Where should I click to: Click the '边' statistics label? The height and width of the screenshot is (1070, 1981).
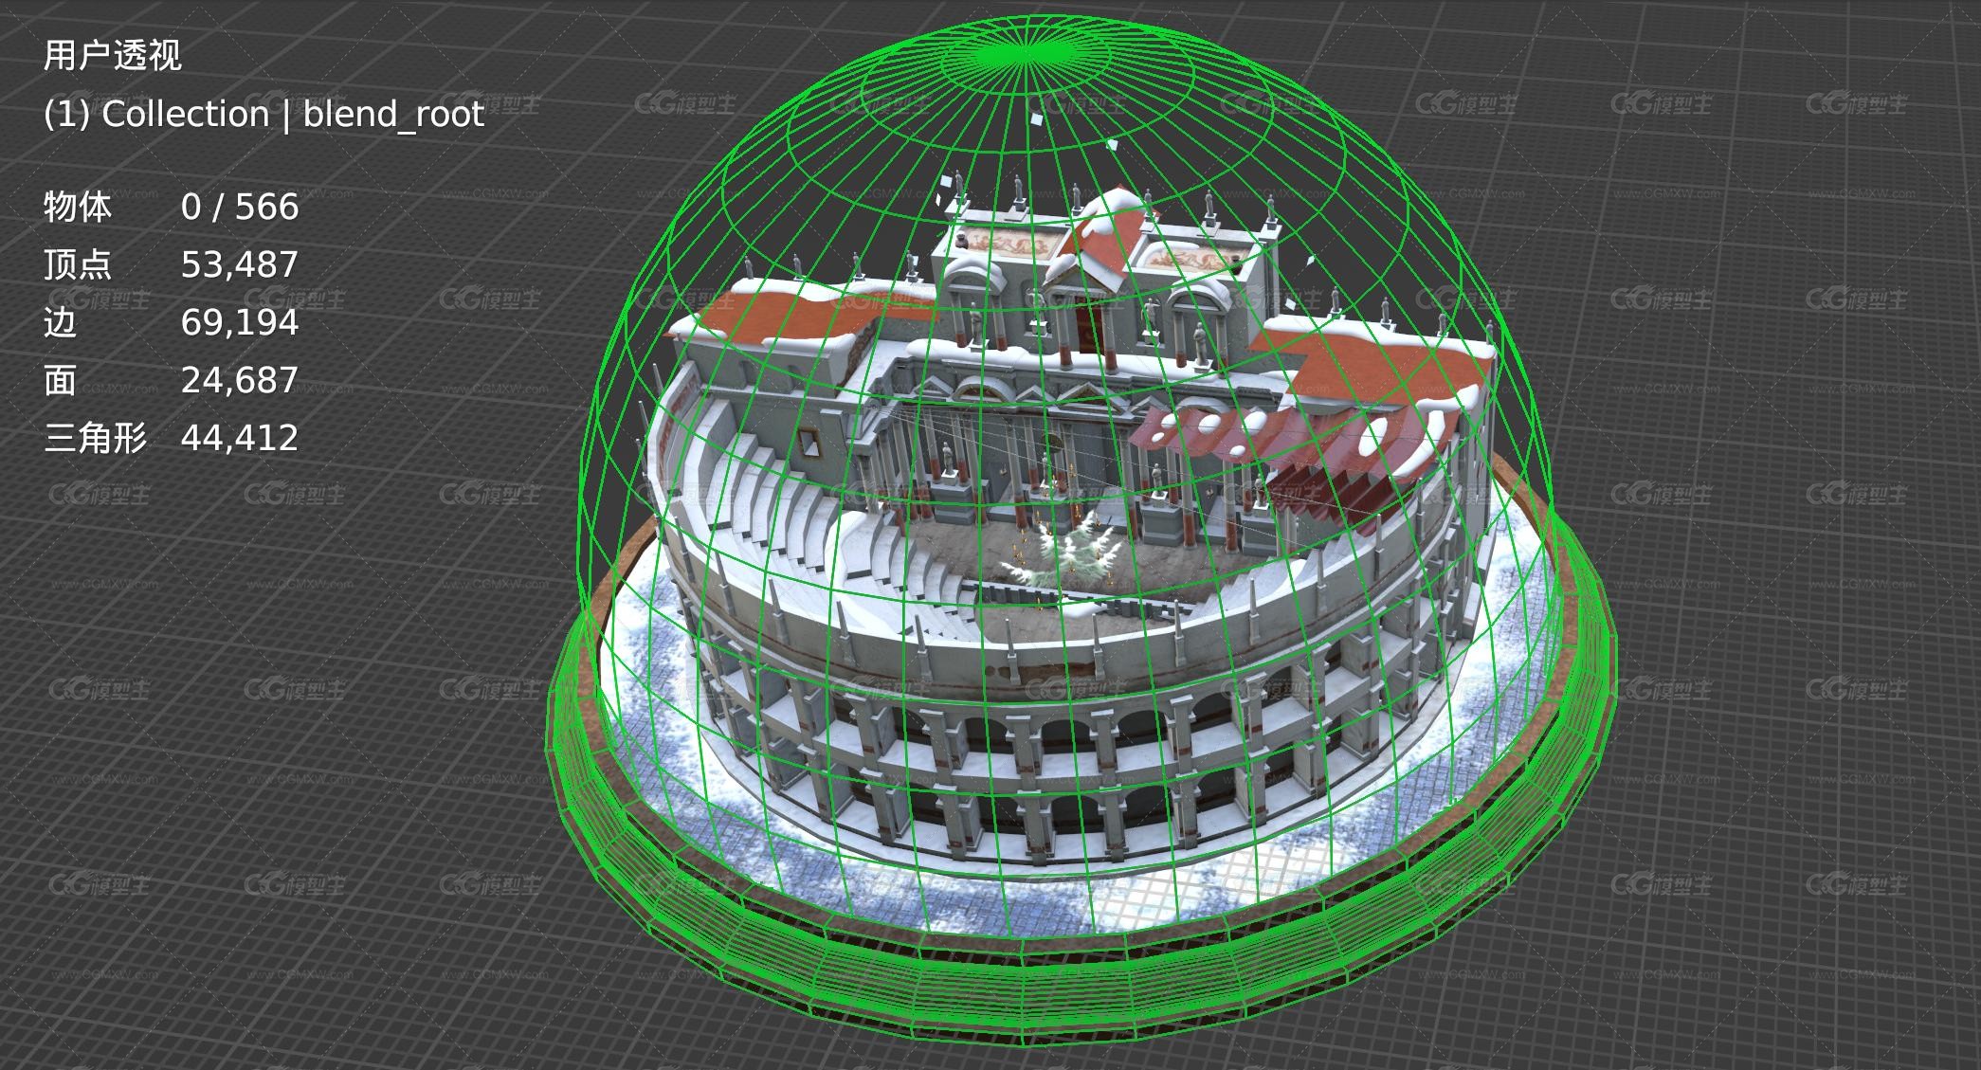coord(60,322)
